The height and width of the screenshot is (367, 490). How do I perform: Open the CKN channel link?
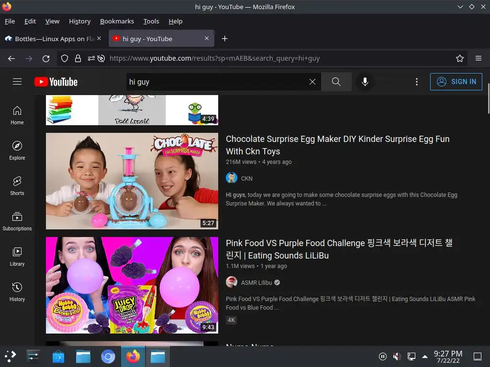tap(246, 179)
